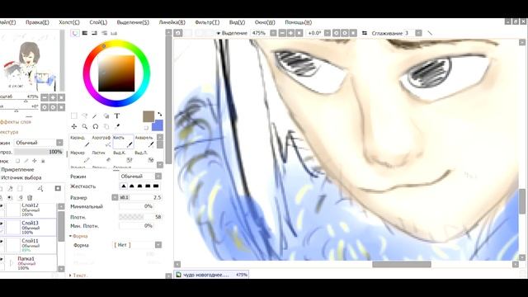The width and height of the screenshot is (528, 297).
Task: Click the undo arrow in the canvas toolbar
Action: tap(178, 33)
